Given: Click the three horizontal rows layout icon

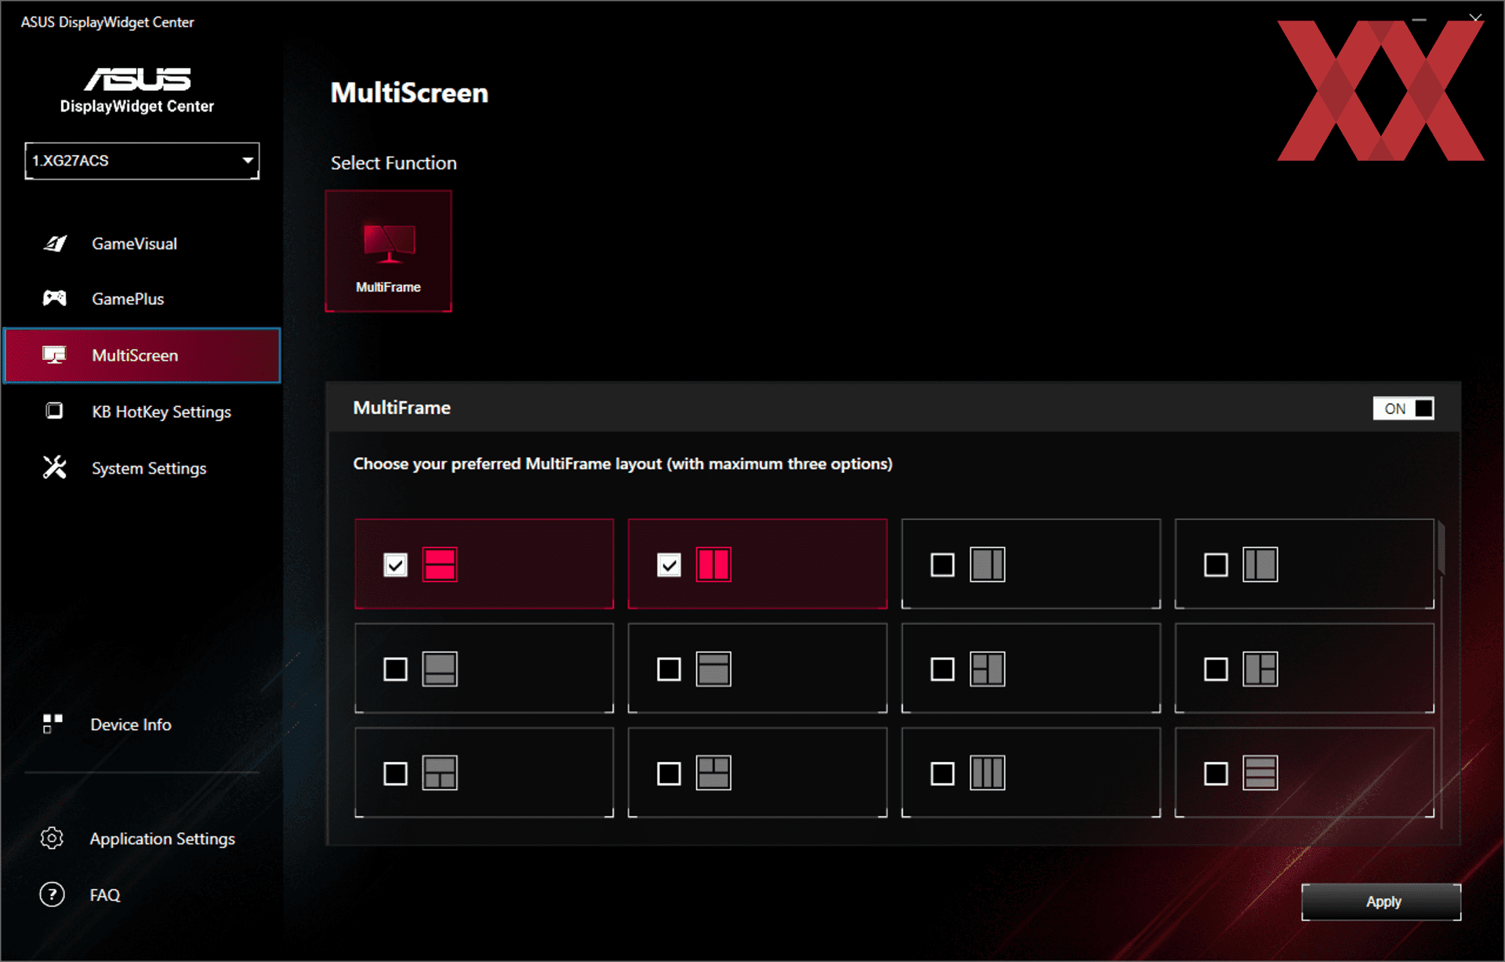Looking at the screenshot, I should point(1260,773).
